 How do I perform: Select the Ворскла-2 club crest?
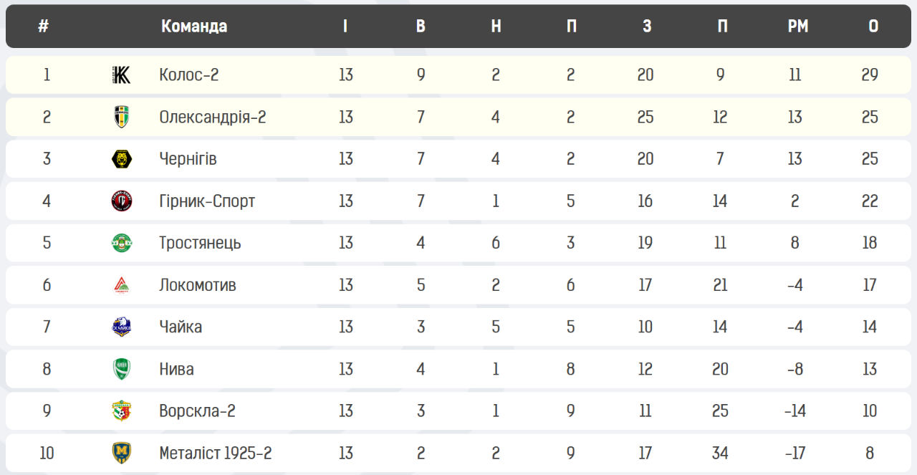tap(122, 411)
